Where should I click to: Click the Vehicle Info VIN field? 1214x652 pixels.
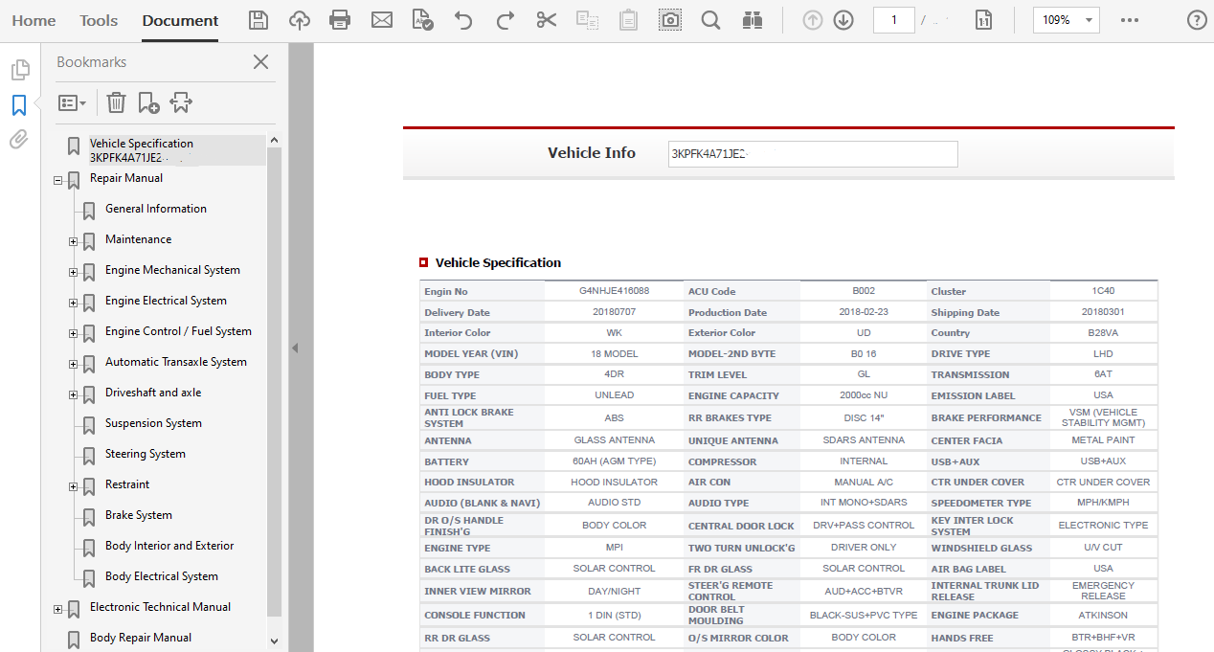pos(812,153)
